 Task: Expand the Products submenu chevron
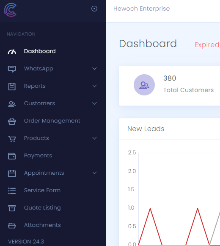pyautogui.click(x=94, y=138)
